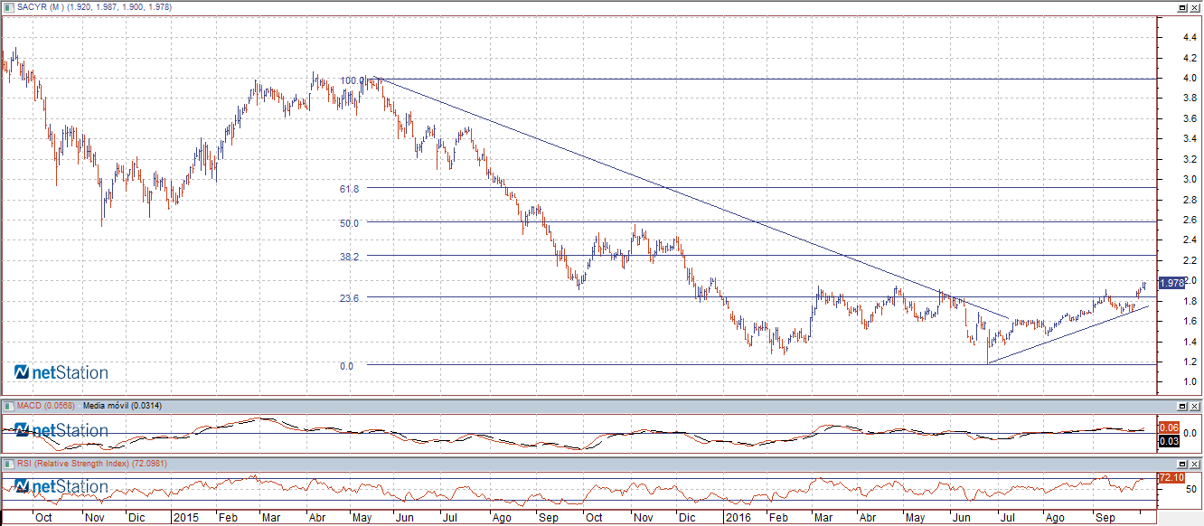Close the RSI indicator panel
Screen dimensions: 1204x526
pyautogui.click(x=1194, y=464)
